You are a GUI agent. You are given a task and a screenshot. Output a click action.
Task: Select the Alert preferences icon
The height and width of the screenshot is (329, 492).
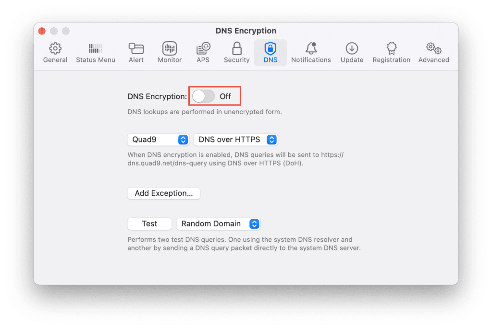tap(136, 48)
